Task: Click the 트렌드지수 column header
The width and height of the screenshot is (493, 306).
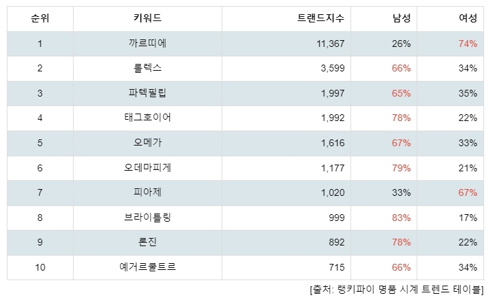Action: click(286, 18)
